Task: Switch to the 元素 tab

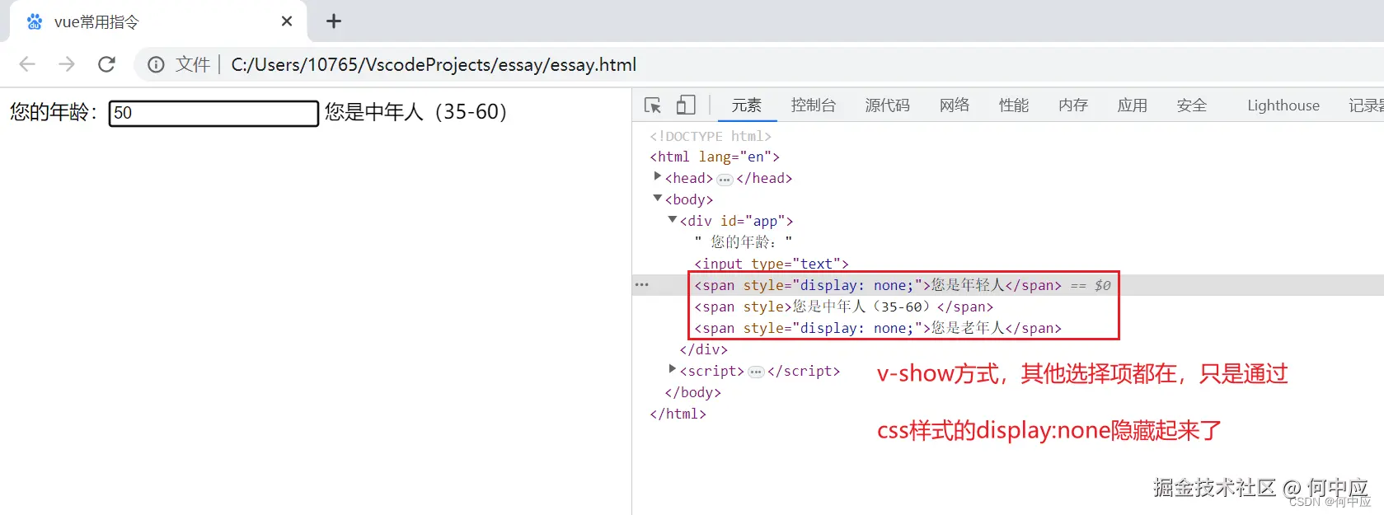Action: (x=747, y=105)
